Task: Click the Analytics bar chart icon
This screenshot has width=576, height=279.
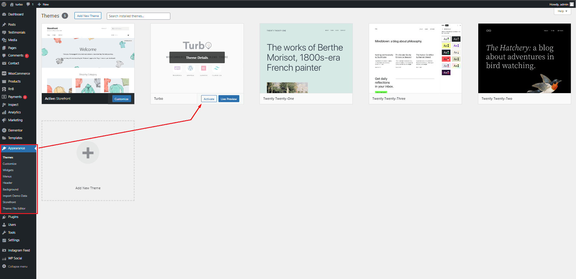Action: [4, 112]
